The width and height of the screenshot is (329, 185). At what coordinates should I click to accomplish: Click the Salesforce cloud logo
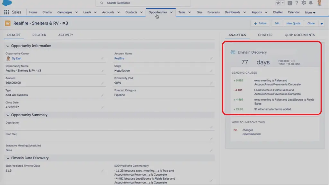pyautogui.click(x=7, y=3)
